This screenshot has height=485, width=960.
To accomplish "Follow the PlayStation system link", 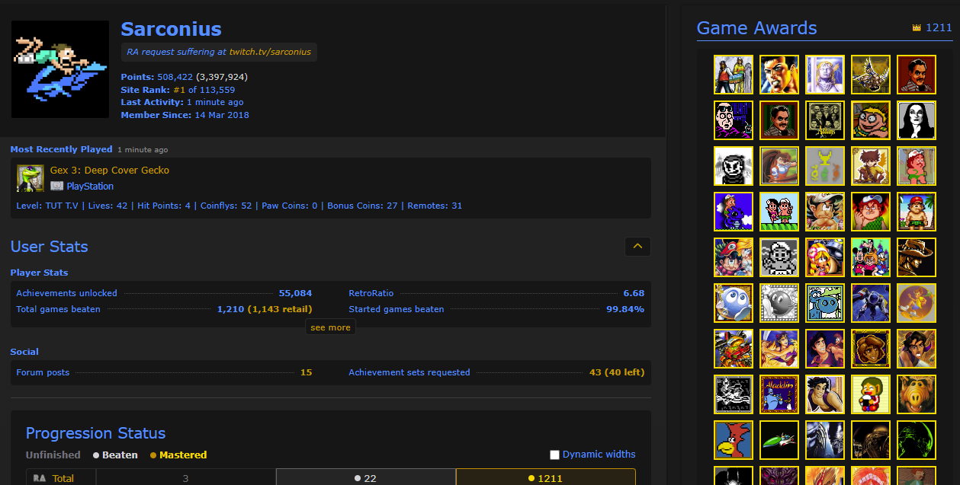I will (x=90, y=186).
